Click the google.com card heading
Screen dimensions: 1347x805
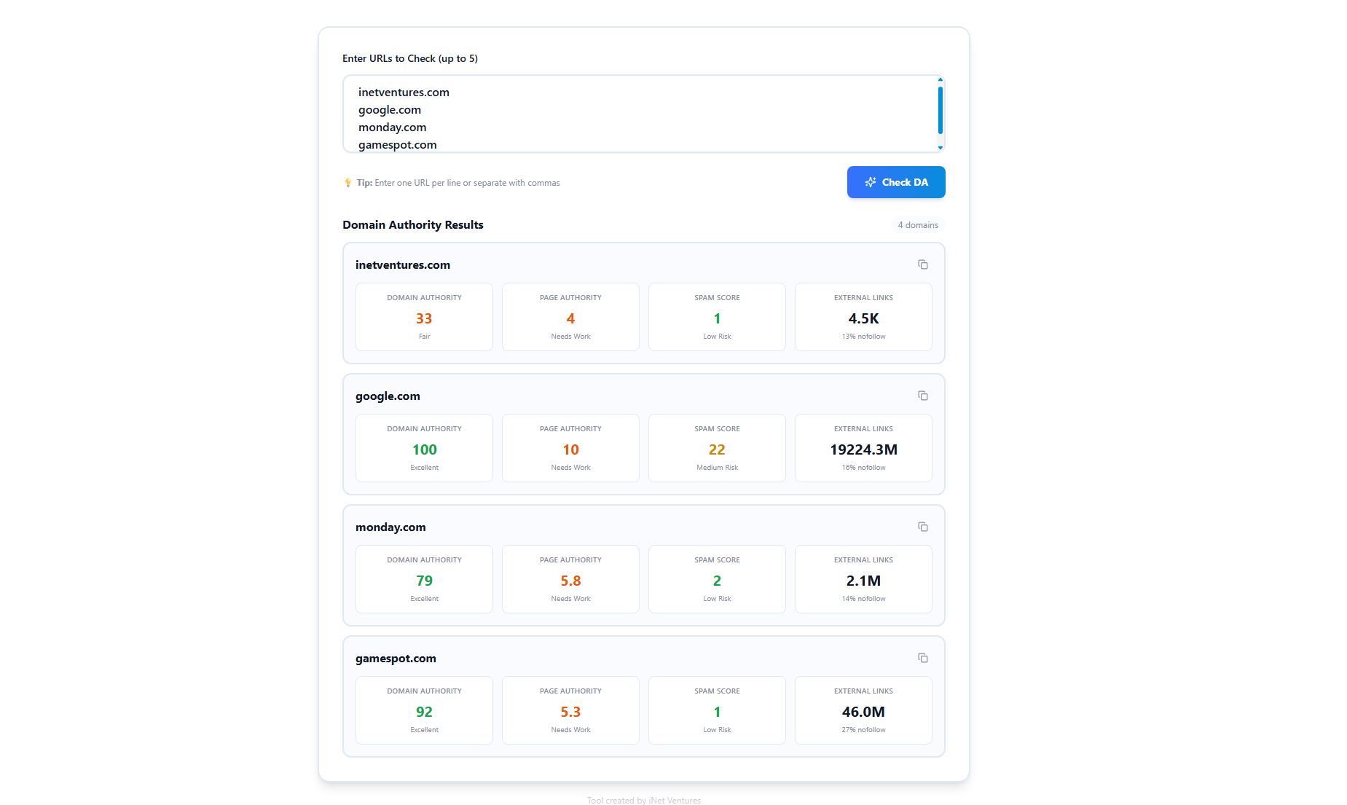click(x=388, y=396)
